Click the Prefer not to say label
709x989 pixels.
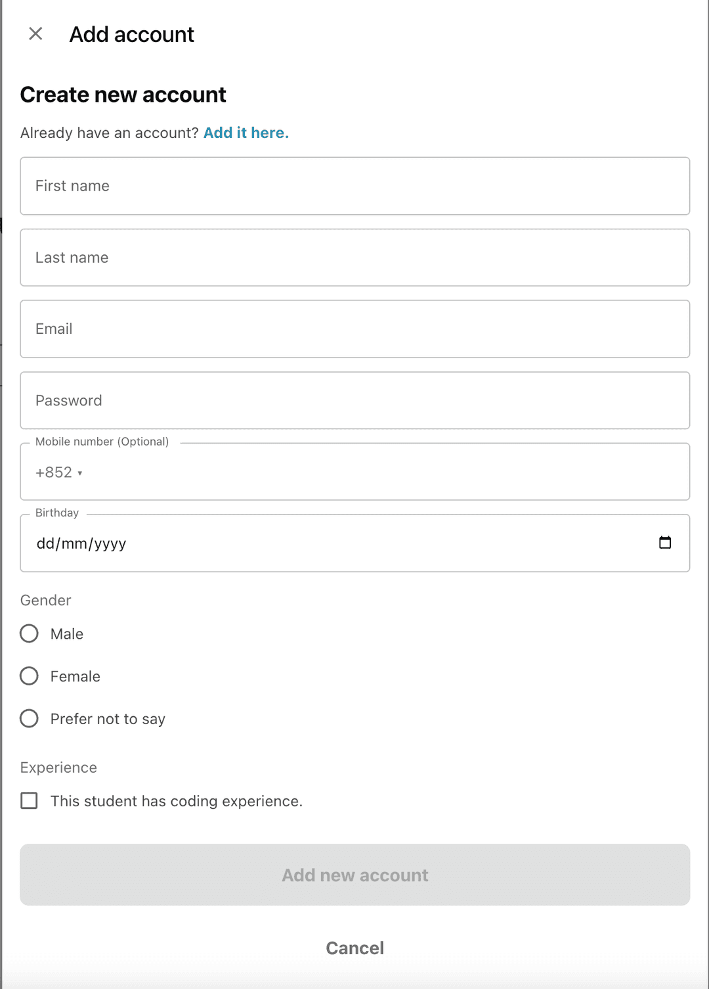tap(108, 719)
